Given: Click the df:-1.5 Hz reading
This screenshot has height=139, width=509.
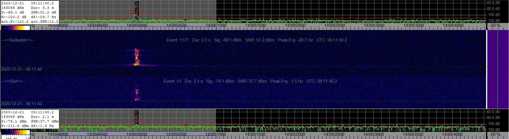Looking at the screenshot, I should click(x=42, y=126).
